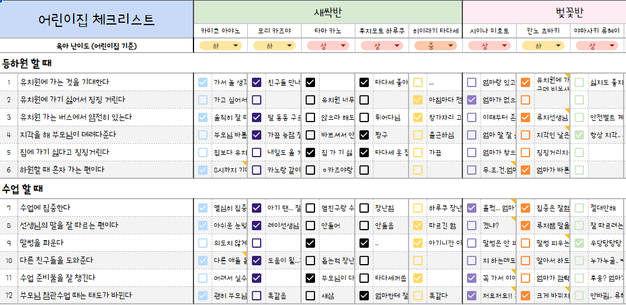Viewport: 626px width, 305px height.
Task: Select the 등하원 할 때 section heading
Action: coord(27,63)
